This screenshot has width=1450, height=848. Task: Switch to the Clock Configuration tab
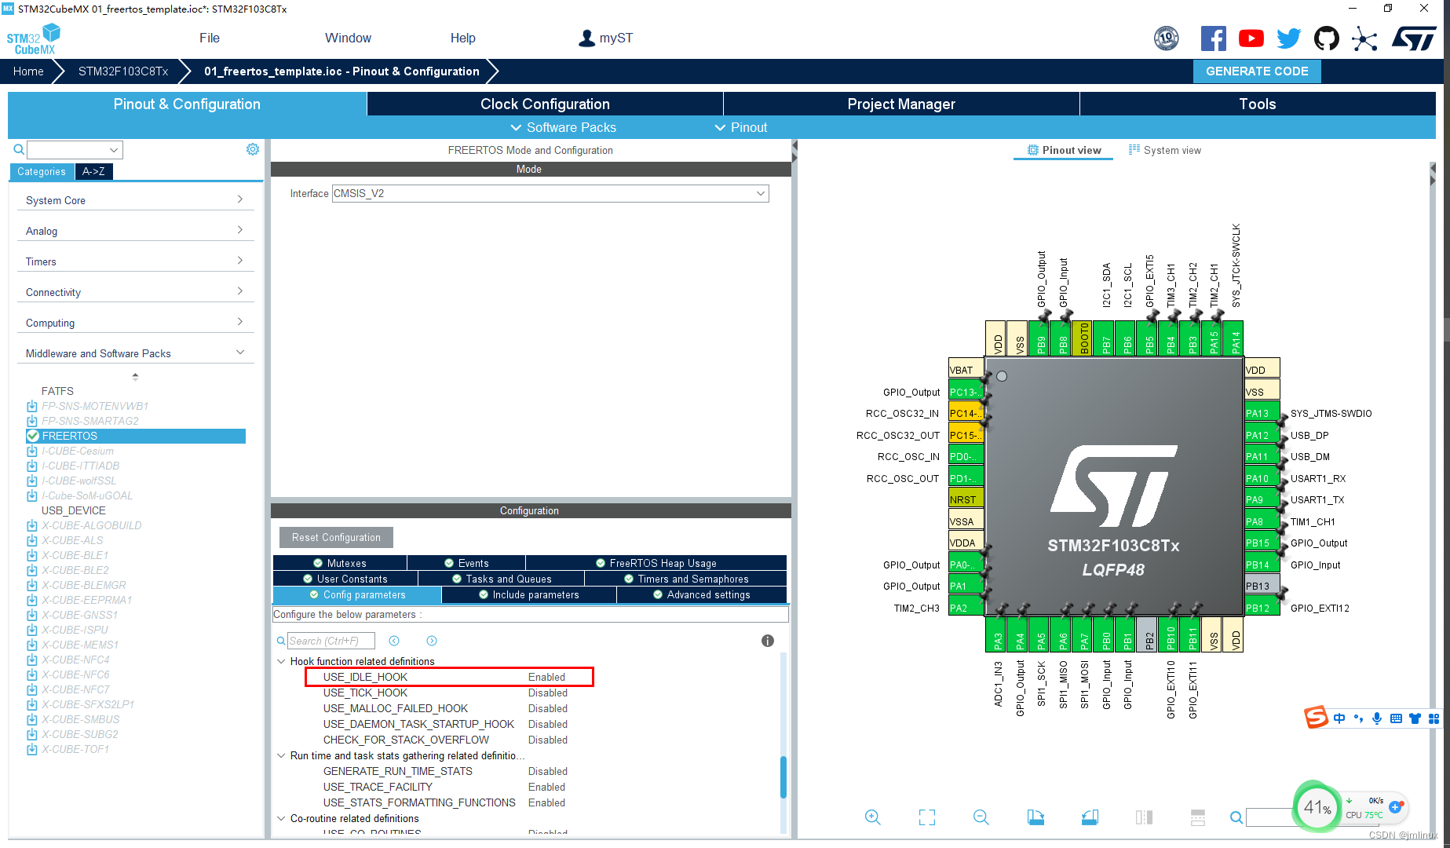coord(543,103)
